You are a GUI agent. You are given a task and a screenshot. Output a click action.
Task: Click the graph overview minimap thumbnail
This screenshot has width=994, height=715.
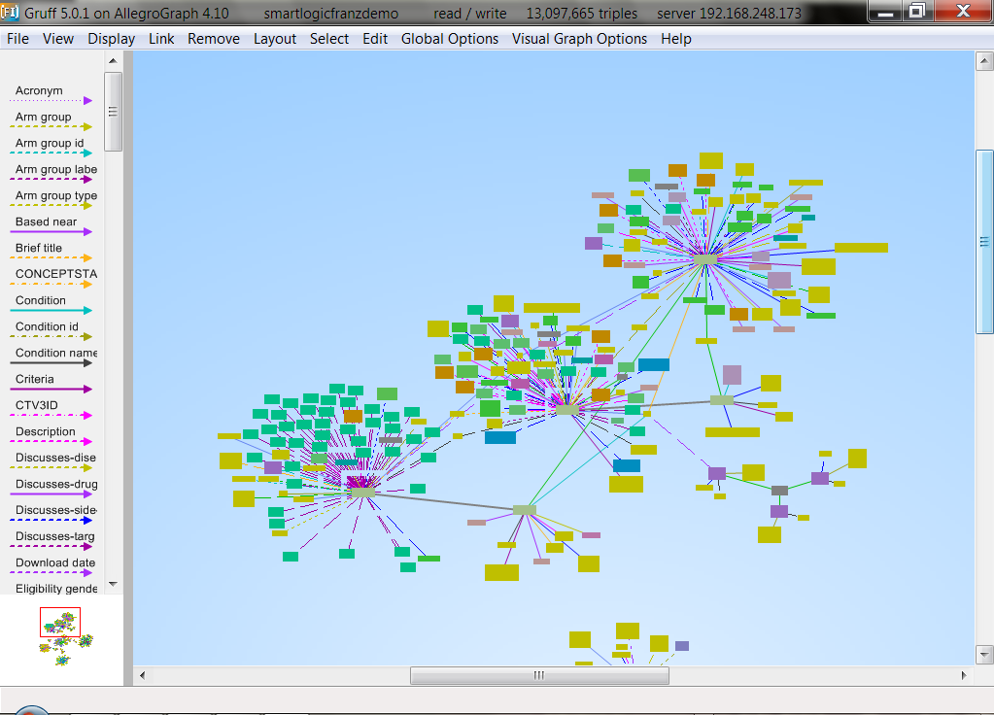60,636
